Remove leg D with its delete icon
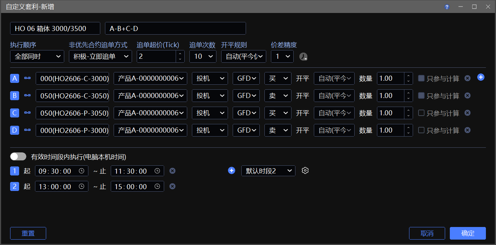 468,130
